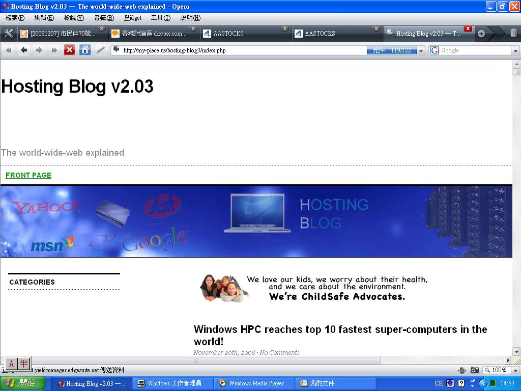This screenshot has width=521, height=391.
Task: Open the closed tabs trash icon
Action: [513, 34]
